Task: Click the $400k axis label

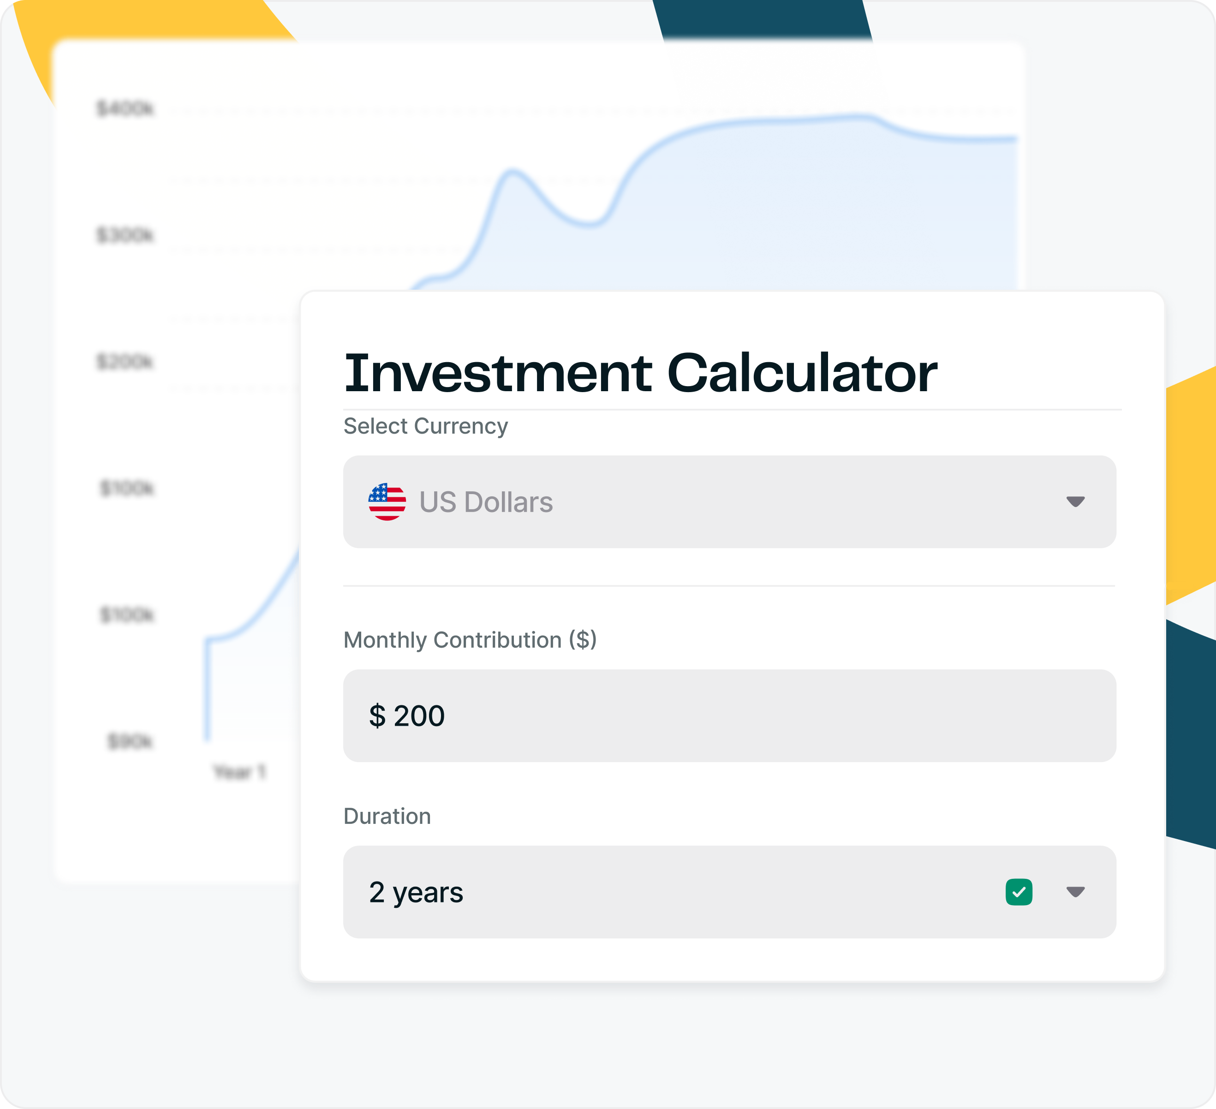Action: pos(125,108)
